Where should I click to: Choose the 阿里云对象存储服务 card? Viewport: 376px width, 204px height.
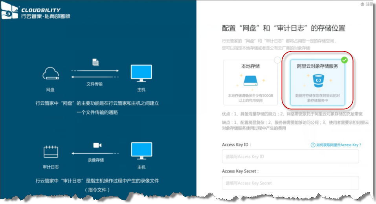pos(317,82)
